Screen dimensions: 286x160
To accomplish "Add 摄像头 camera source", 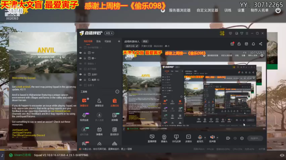I will 164,138.
